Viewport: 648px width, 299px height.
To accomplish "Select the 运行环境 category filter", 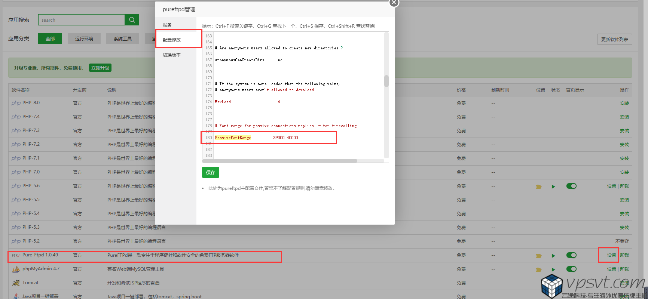I will point(84,39).
